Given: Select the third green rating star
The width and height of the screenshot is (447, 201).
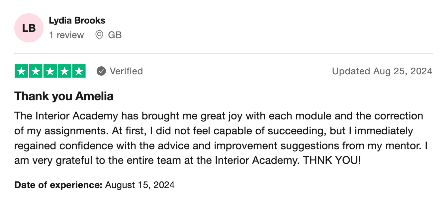Looking at the screenshot, I should [x=50, y=71].
